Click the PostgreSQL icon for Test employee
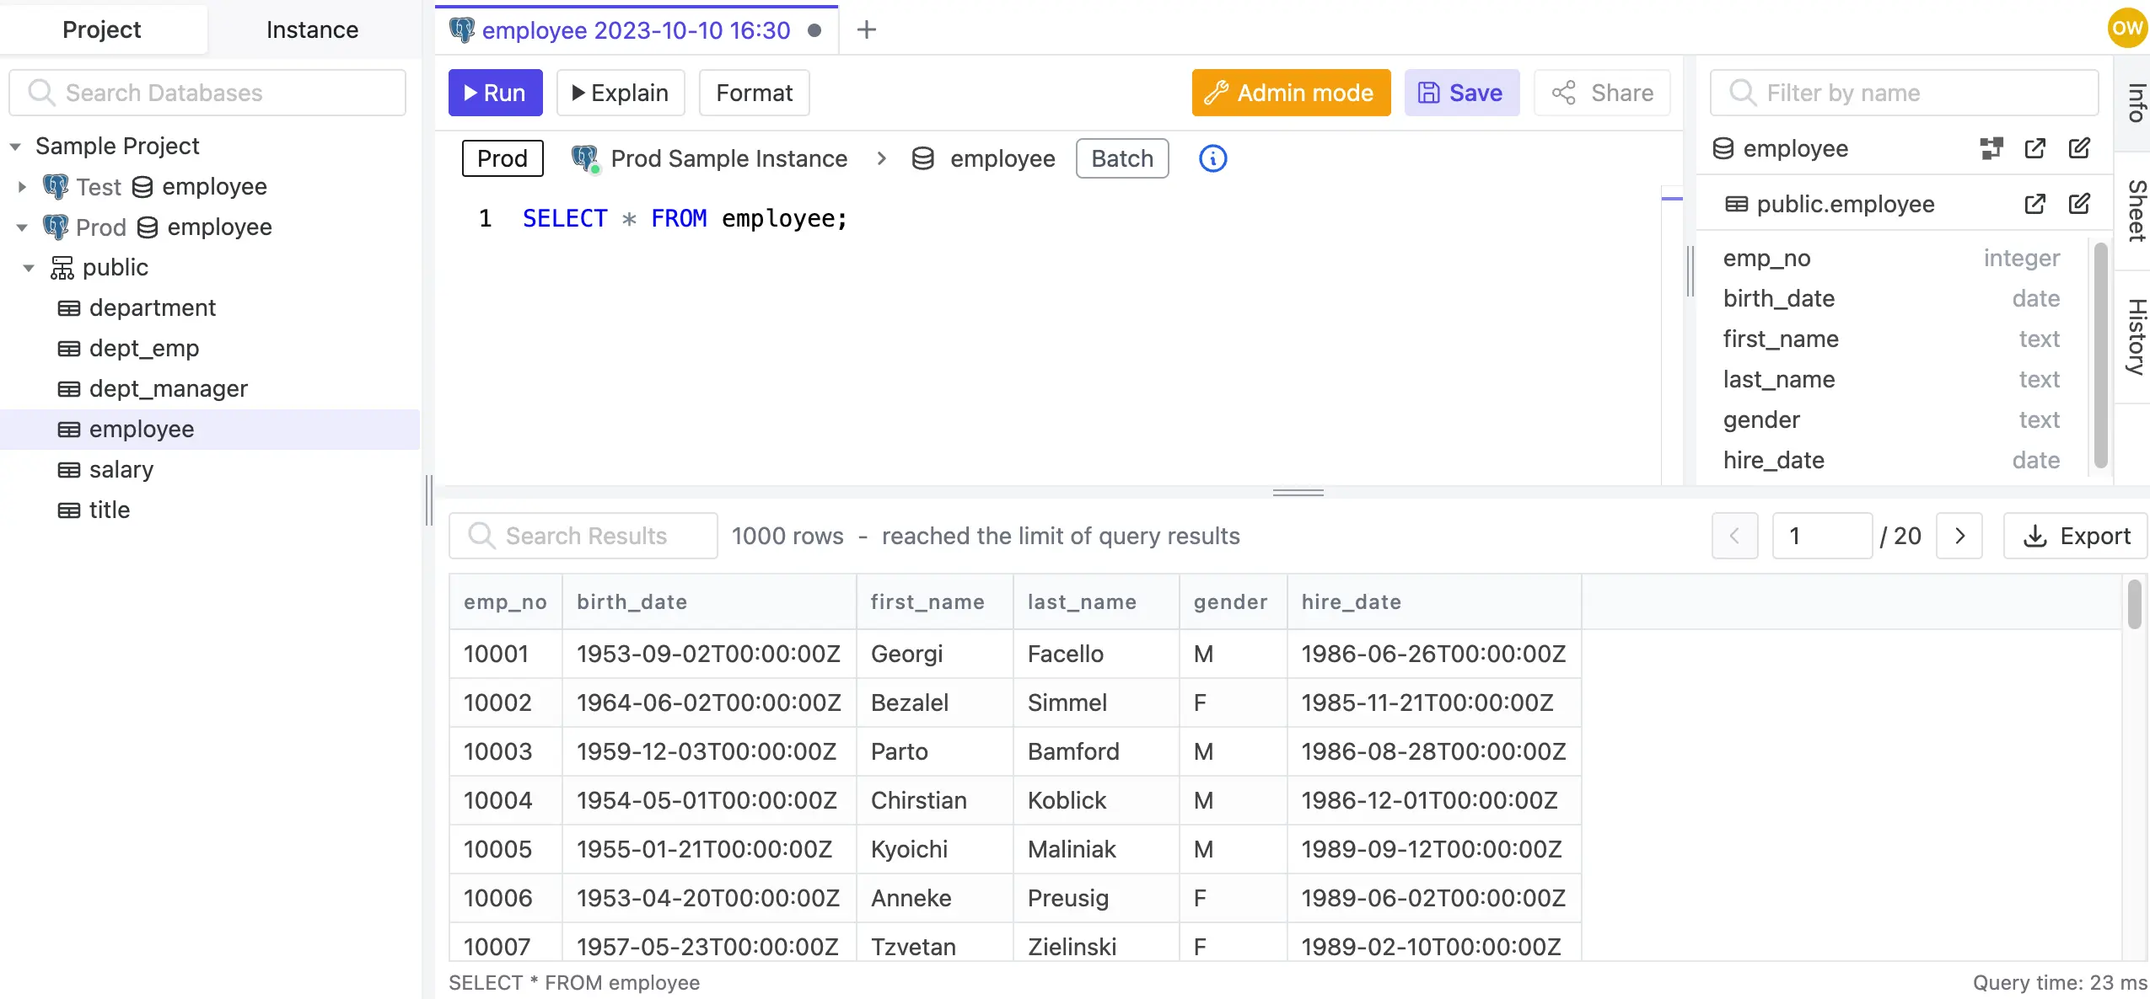 click(x=56, y=186)
